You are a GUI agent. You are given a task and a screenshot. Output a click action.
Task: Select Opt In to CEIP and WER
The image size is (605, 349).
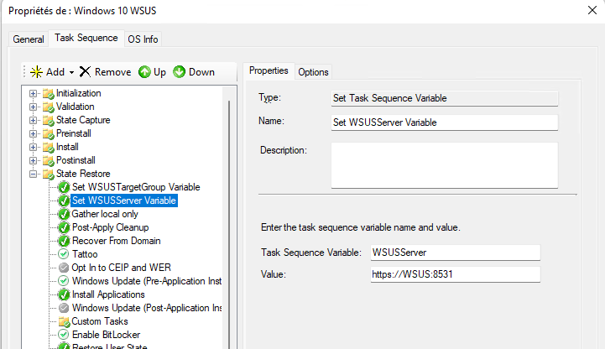121,268
